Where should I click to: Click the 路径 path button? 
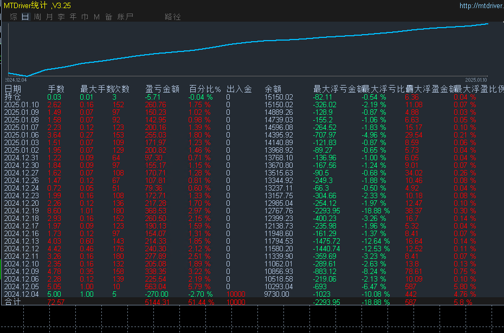[173, 17]
